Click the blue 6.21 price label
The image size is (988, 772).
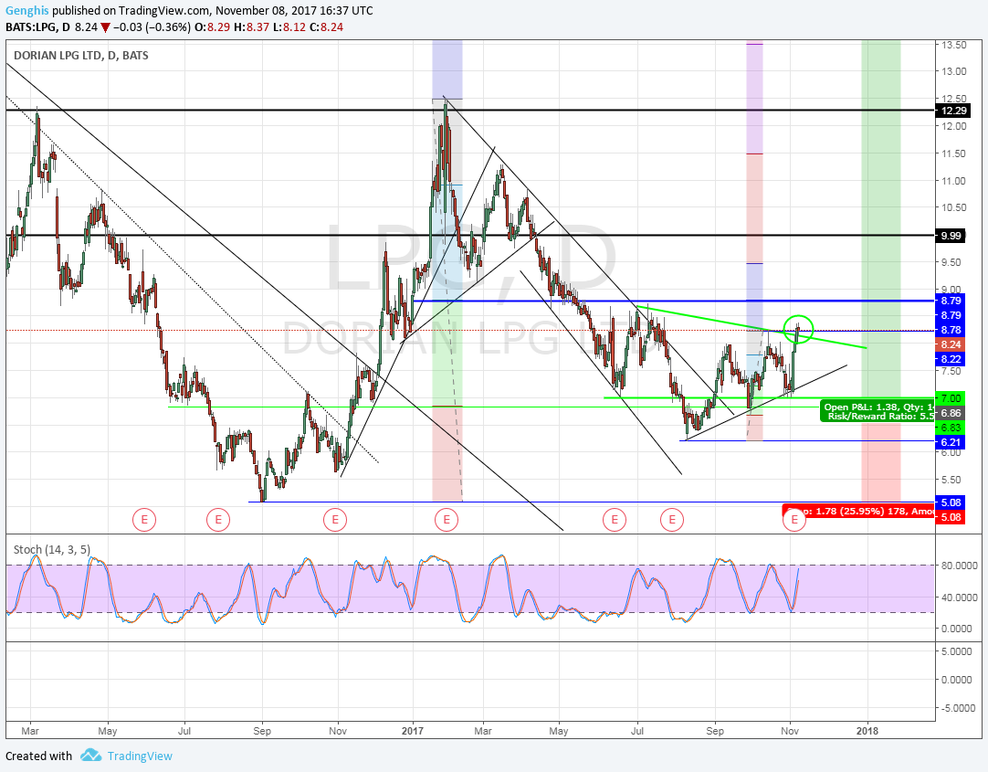pos(950,442)
